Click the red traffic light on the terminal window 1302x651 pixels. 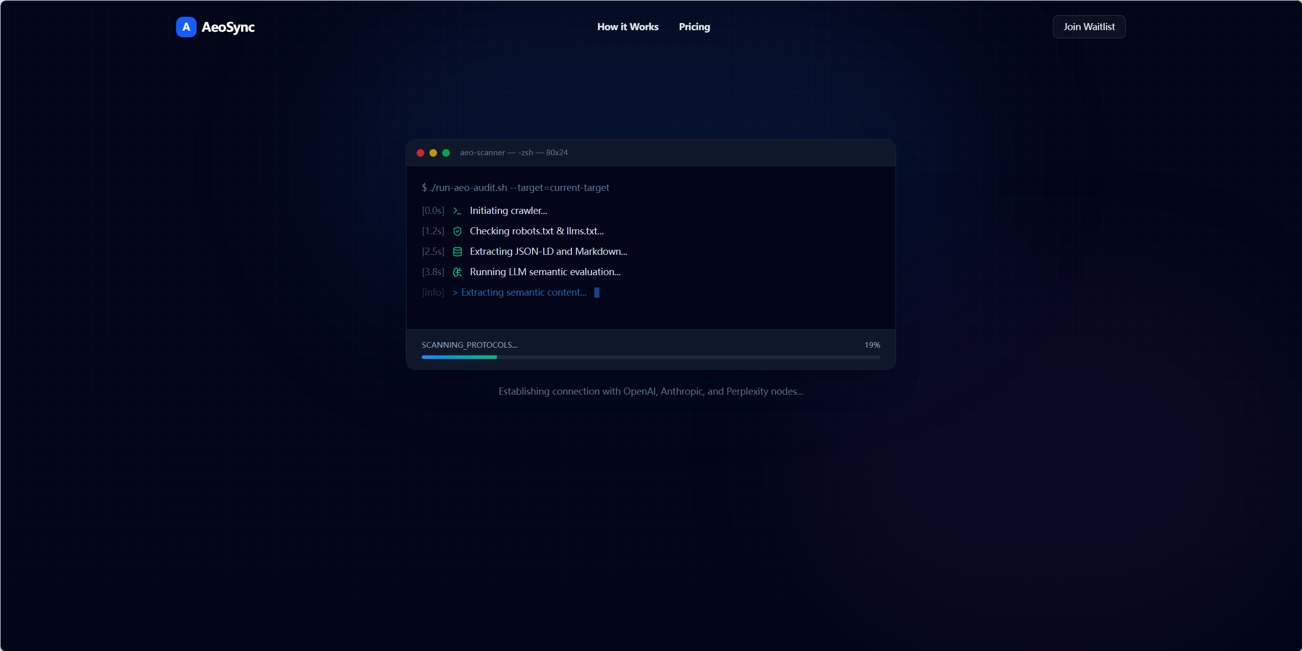421,153
